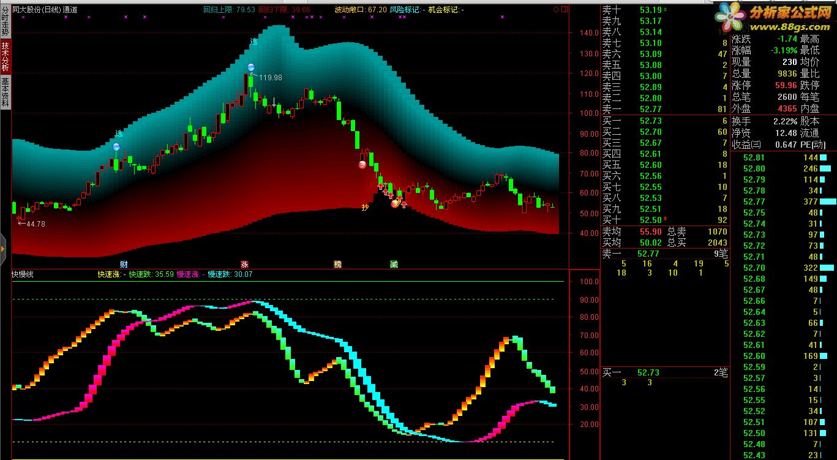The width and height of the screenshot is (837, 460).
Task: Open the 分时走势 side tab
Action: coord(5,20)
